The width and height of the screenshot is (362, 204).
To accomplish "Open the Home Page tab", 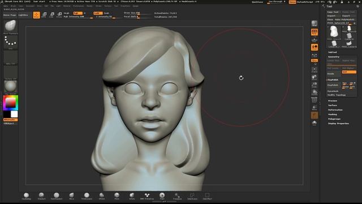I will [10, 15].
